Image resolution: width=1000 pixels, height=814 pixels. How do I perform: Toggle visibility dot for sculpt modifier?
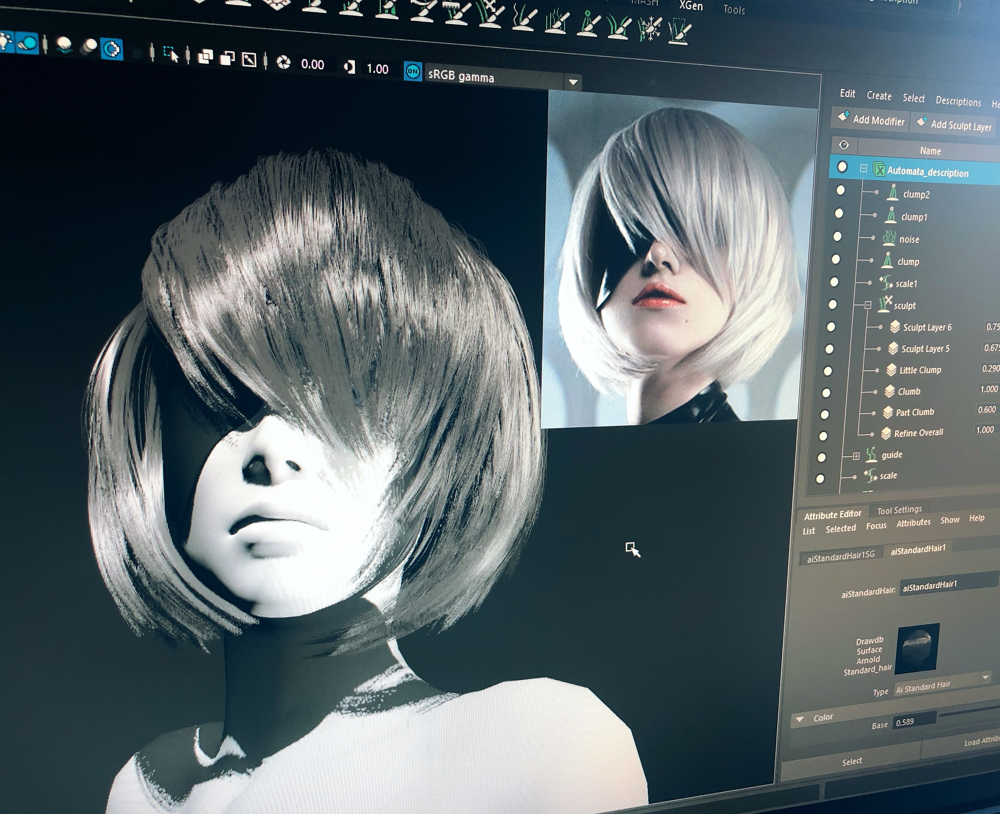[833, 304]
